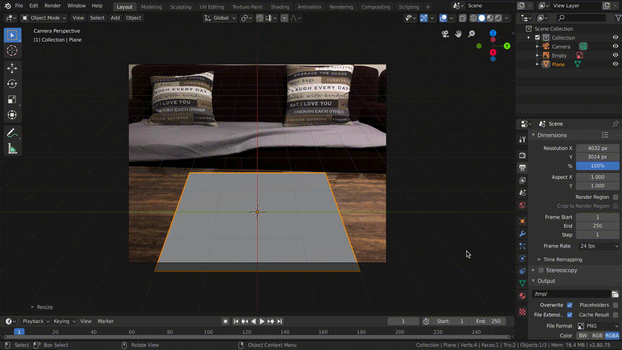This screenshot has width=622, height=350.
Task: Open the Frame Rate dropdown
Action: [x=598, y=246]
